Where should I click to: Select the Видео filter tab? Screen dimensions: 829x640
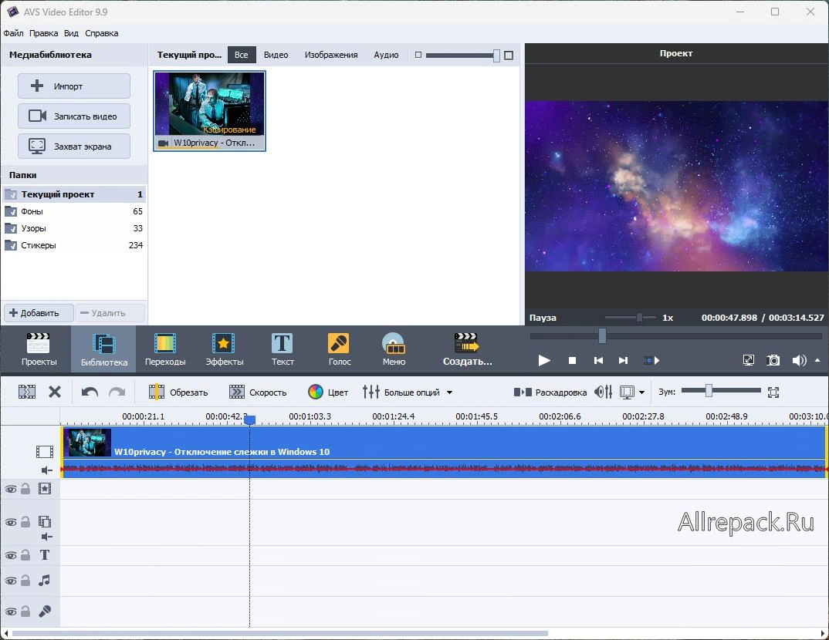pyautogui.click(x=276, y=55)
